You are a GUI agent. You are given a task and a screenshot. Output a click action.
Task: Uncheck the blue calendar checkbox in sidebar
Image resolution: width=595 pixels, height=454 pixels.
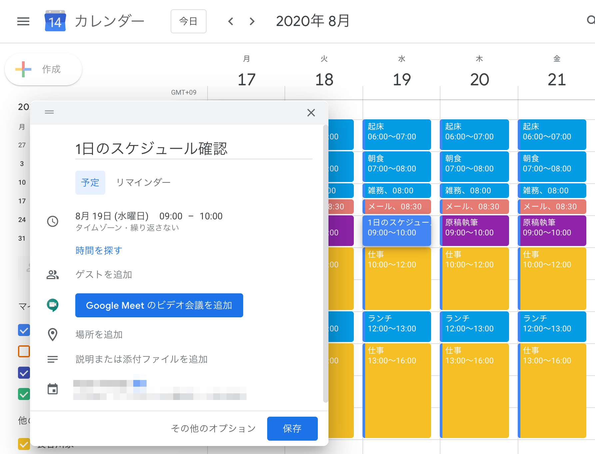coord(23,330)
